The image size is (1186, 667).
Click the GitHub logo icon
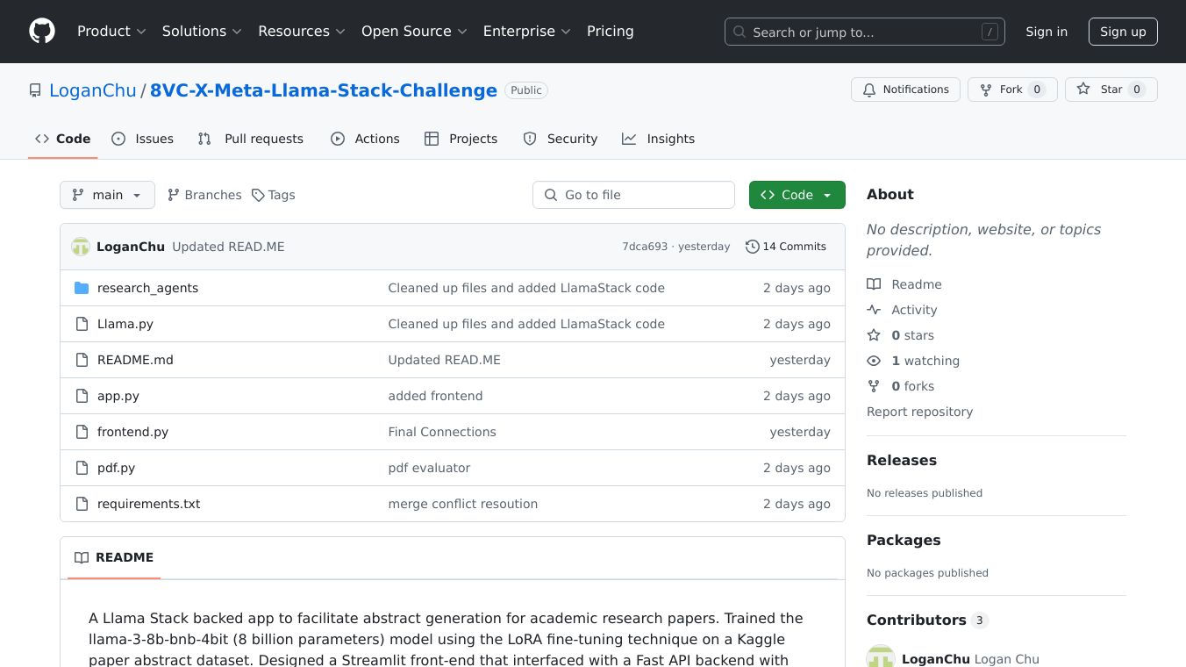(x=42, y=32)
